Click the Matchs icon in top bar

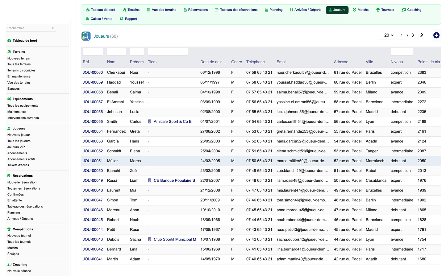pyautogui.click(x=354, y=10)
